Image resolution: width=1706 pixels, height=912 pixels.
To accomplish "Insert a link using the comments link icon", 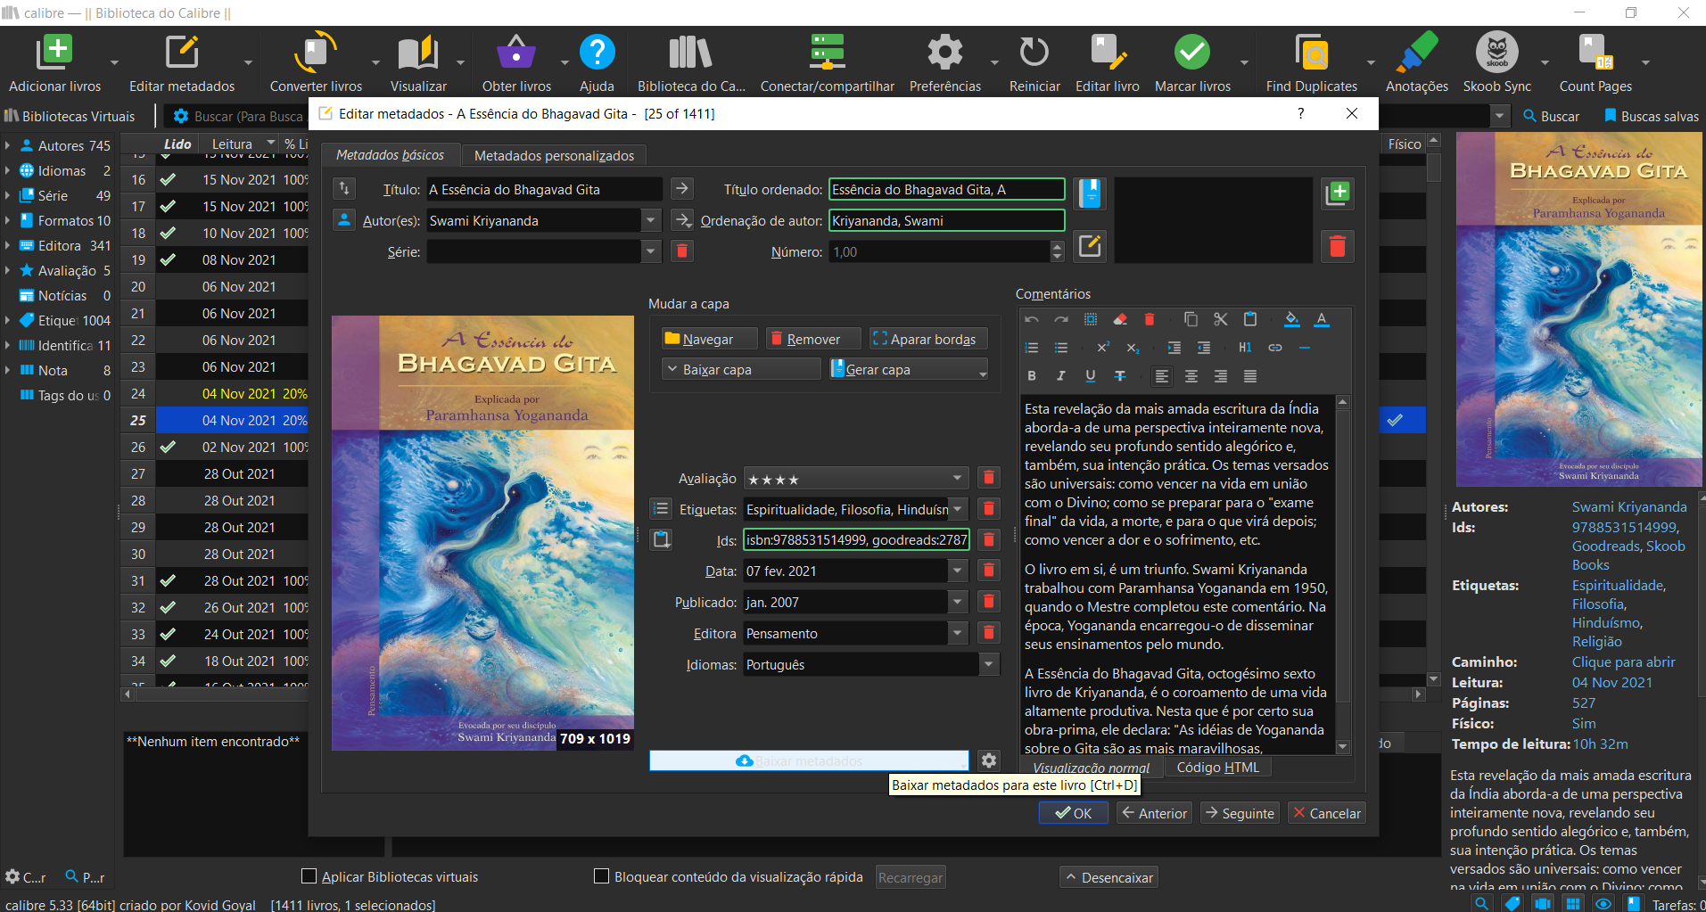I will 1275,348.
